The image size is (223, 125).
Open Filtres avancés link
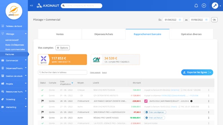pyautogui.click(x=95, y=73)
